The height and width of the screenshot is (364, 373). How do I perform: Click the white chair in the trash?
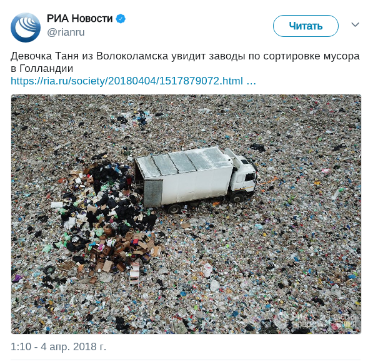[134, 273]
